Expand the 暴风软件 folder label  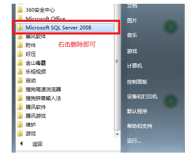[36, 37]
